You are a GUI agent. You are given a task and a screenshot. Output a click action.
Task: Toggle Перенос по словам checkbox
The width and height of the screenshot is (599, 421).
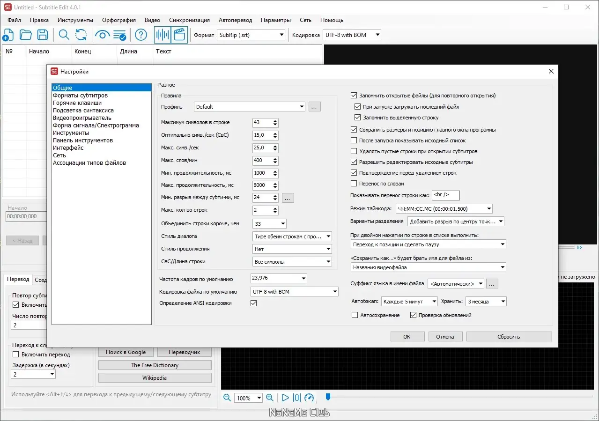(x=354, y=184)
